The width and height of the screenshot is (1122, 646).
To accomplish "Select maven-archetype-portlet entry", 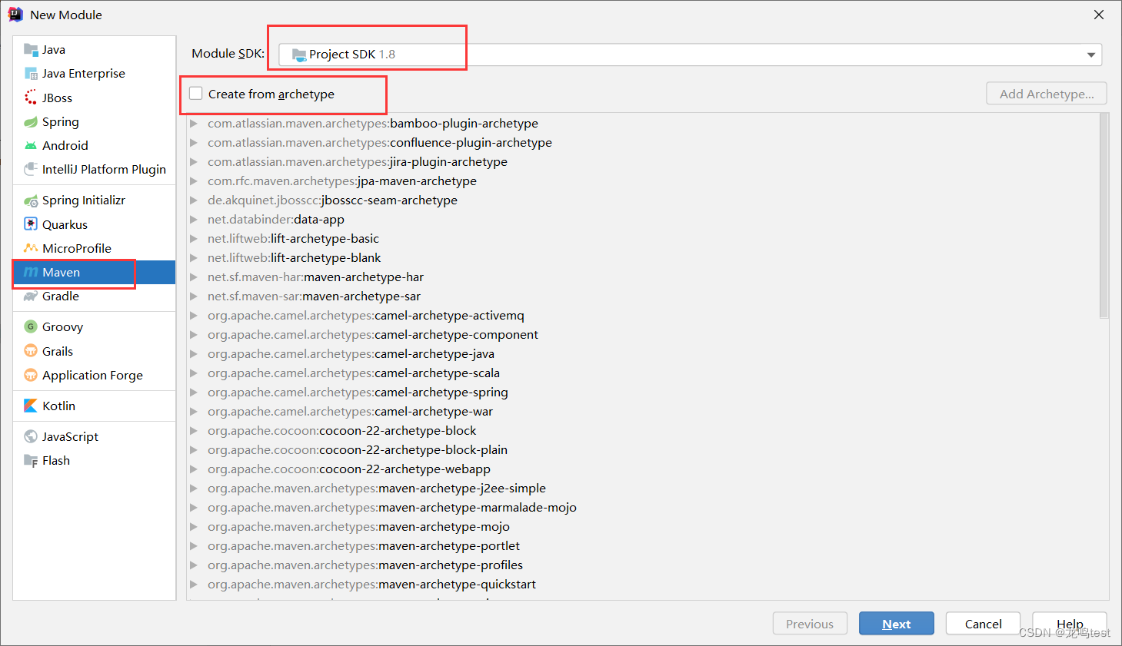I will click(364, 546).
